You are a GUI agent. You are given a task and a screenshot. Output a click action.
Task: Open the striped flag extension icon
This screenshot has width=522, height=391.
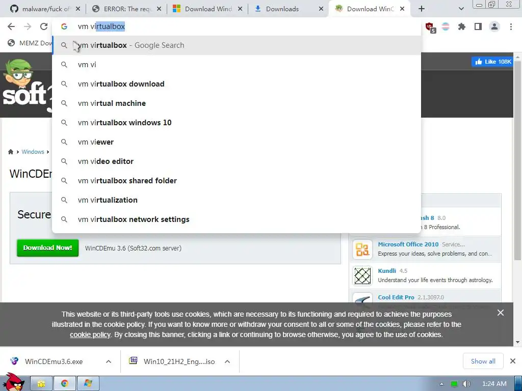click(x=446, y=26)
